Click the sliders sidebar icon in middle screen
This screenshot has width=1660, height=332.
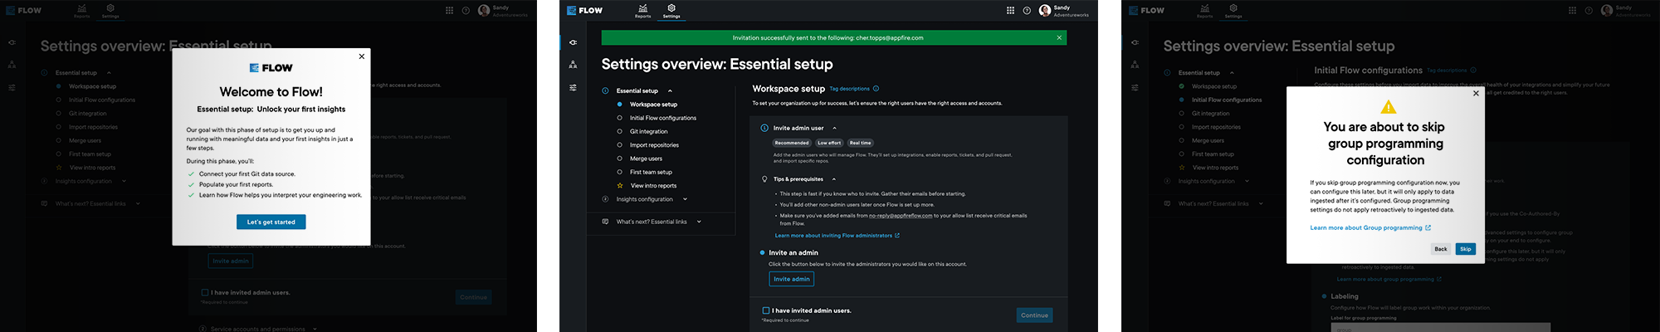pos(573,87)
